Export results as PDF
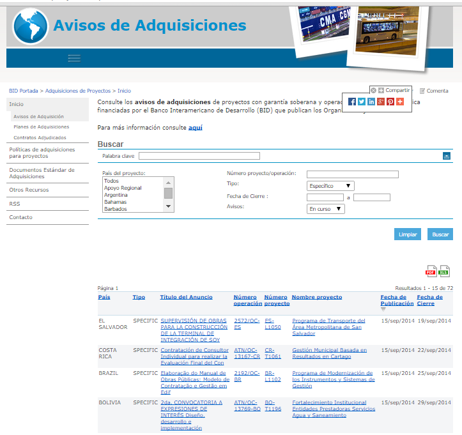This screenshot has height=435, width=462. pyautogui.click(x=431, y=271)
